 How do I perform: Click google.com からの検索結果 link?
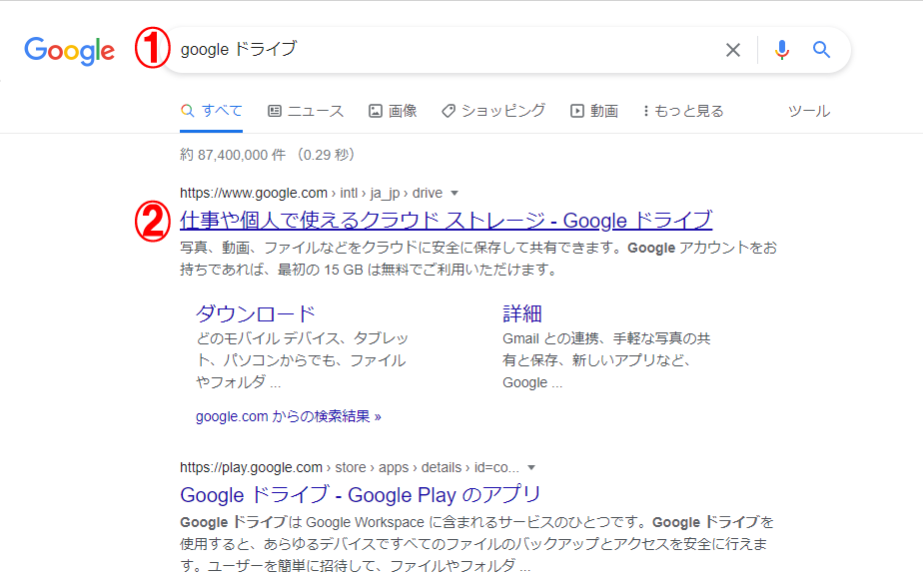pyautogui.click(x=289, y=416)
